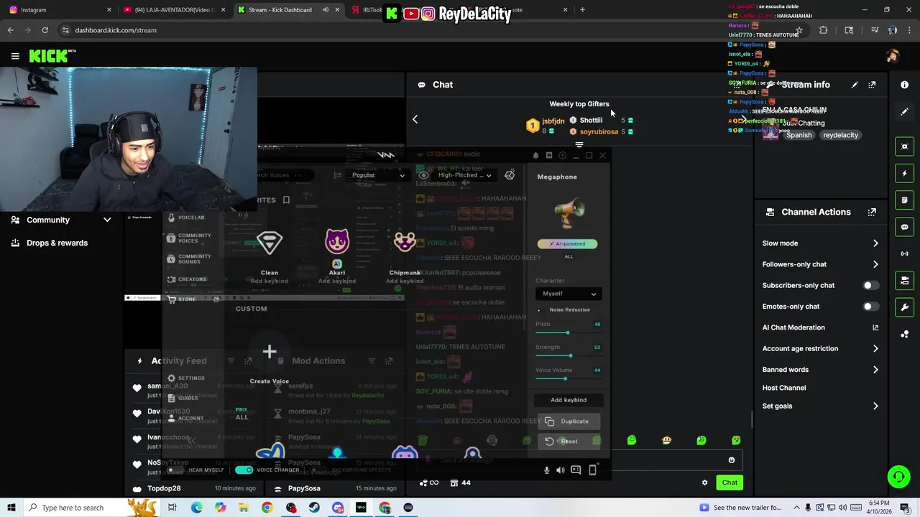Pop out the Stream info panel
920x517 pixels.
point(872,85)
